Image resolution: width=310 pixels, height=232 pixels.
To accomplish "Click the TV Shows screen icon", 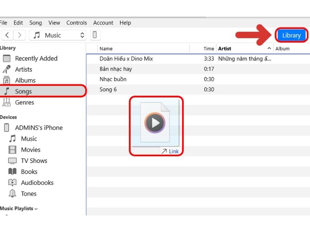I will pos(12,160).
